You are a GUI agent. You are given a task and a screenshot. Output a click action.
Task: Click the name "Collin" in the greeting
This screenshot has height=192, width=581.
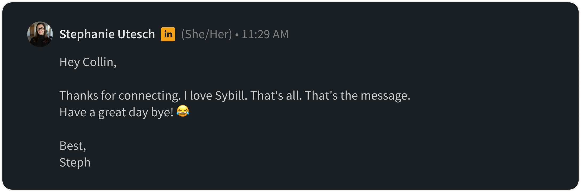point(98,62)
